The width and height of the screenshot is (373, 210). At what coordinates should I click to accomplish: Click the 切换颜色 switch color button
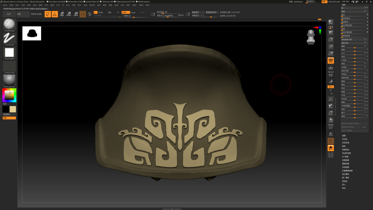click(9, 114)
